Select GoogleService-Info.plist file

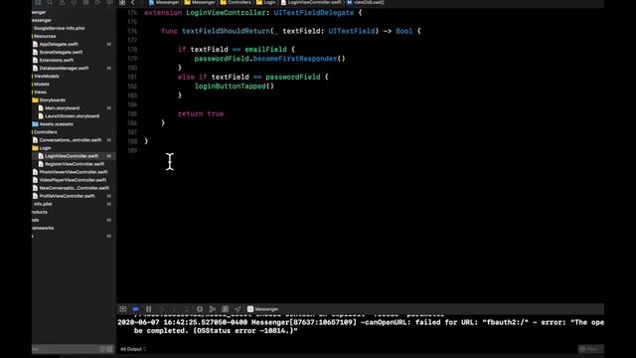(x=60, y=29)
